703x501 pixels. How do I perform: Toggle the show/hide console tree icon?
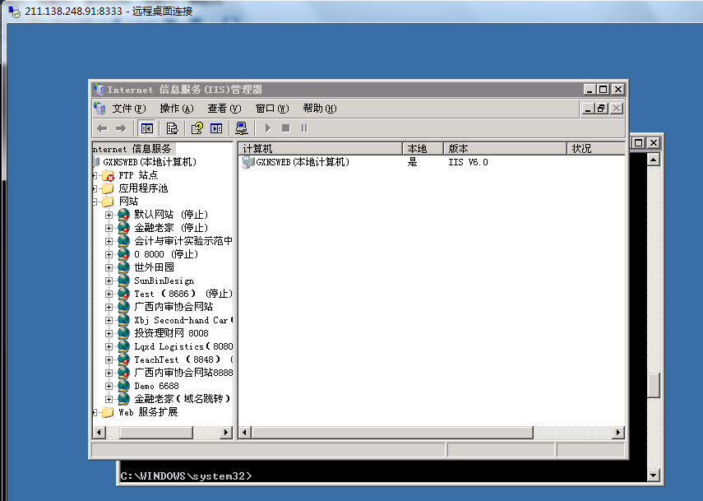(146, 128)
